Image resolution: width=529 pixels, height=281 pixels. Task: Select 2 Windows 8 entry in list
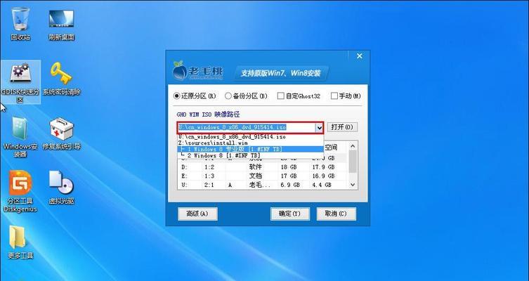[x=250, y=155]
